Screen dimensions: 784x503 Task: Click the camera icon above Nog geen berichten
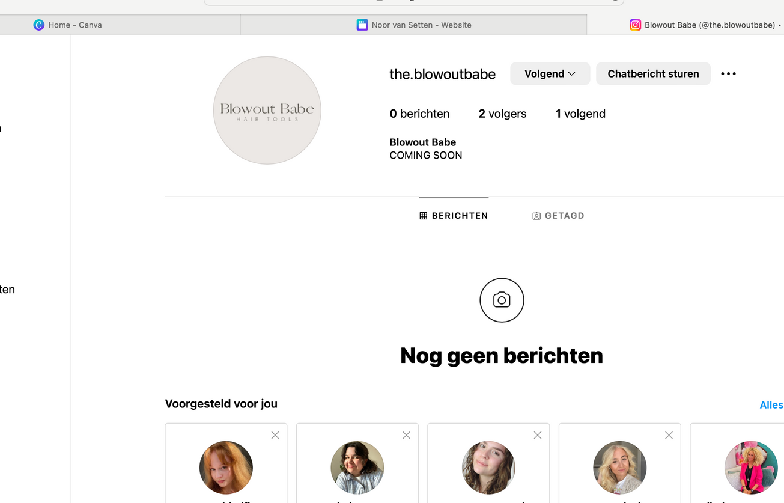[x=502, y=300]
